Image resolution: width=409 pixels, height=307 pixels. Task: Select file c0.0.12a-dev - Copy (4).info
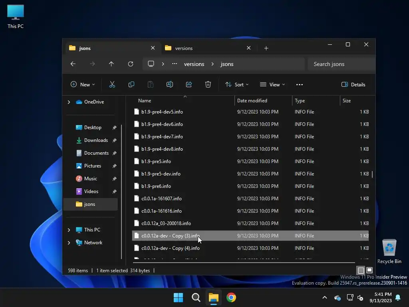pos(250,248)
